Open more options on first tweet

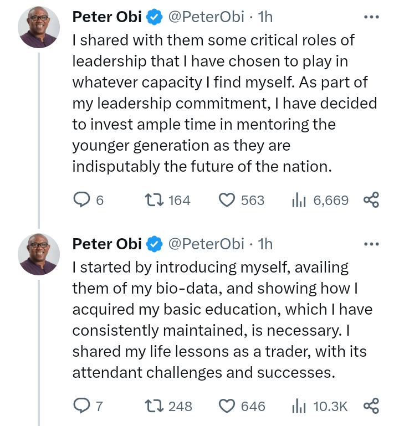coord(370,18)
